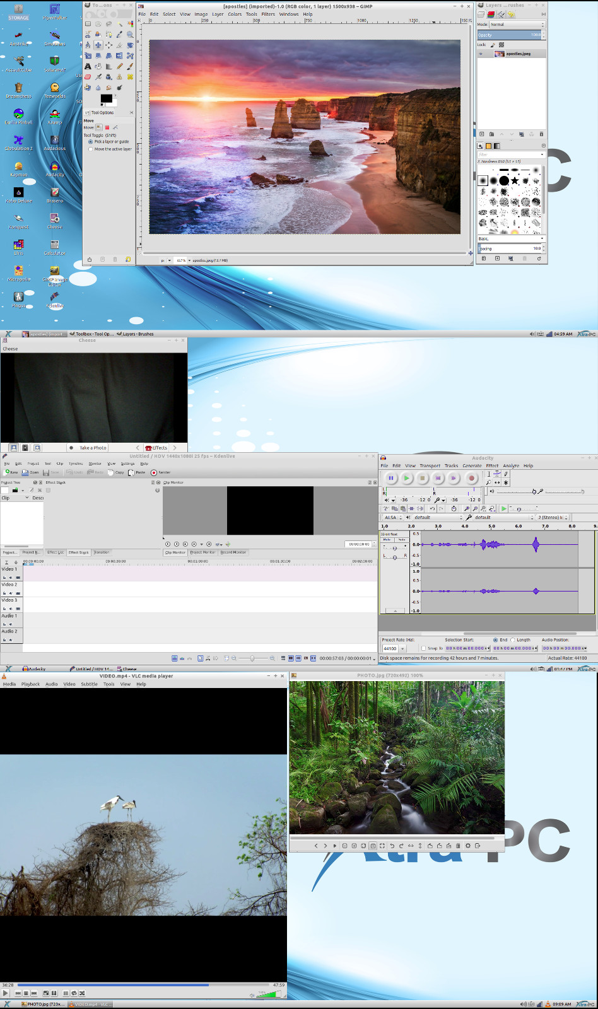Toggle visibility eye of apostles.jpeg layer

(481, 54)
